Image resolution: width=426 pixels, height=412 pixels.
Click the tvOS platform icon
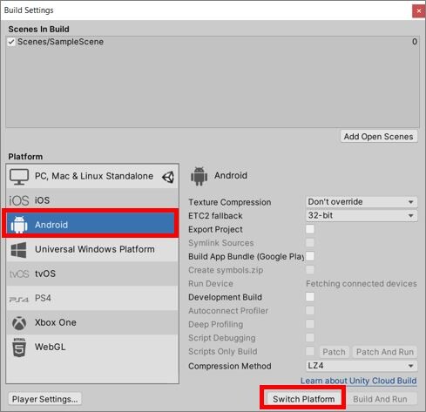pyautogui.click(x=19, y=274)
